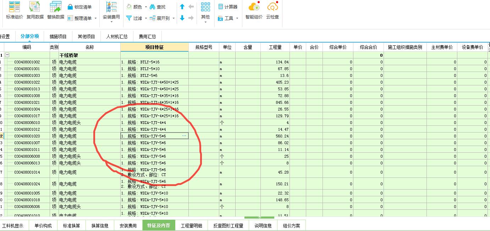Open the 查找 search tool

158,7
